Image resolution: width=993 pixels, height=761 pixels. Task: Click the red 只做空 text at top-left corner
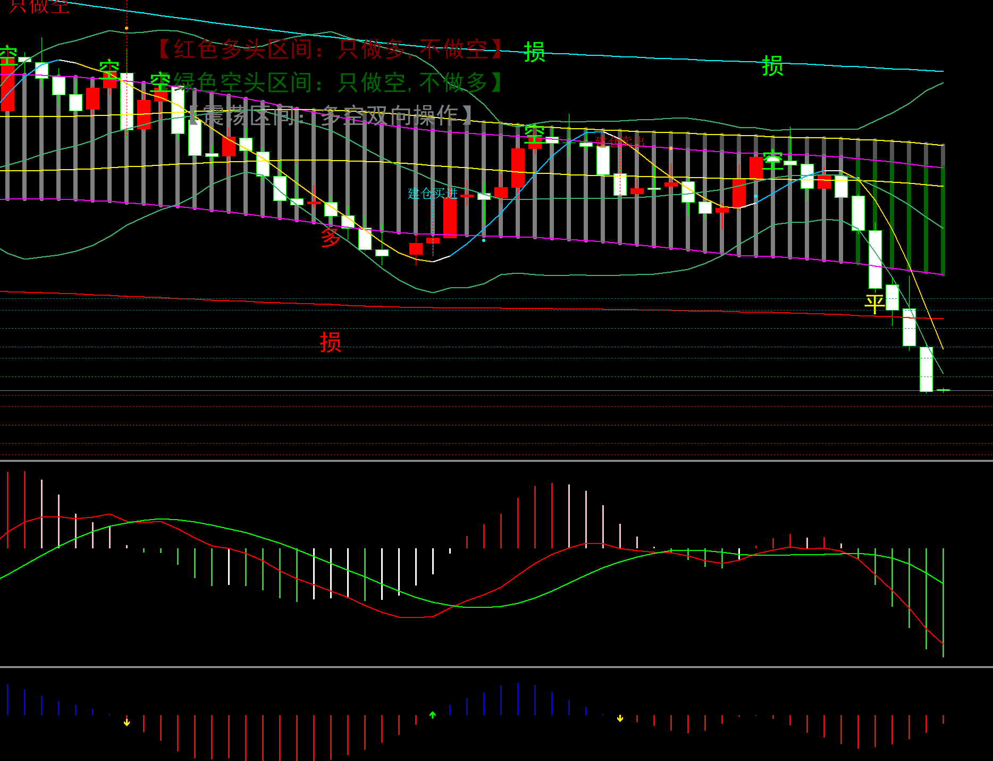(x=39, y=6)
